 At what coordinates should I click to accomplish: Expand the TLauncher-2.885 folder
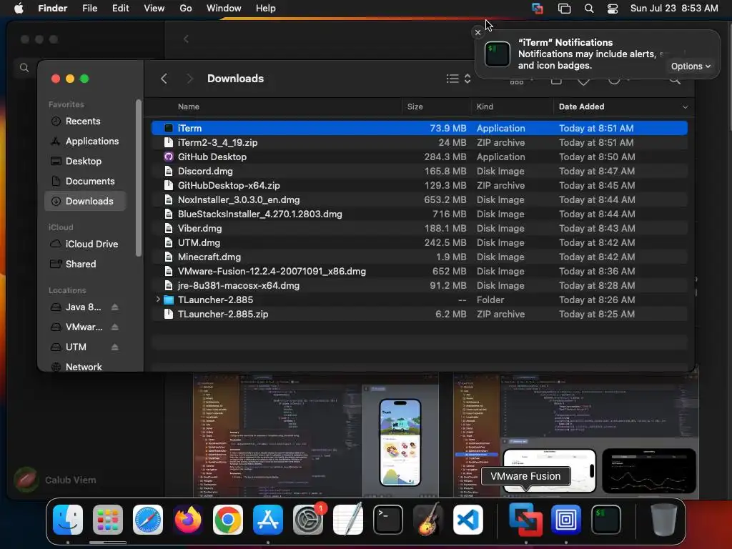click(x=158, y=300)
